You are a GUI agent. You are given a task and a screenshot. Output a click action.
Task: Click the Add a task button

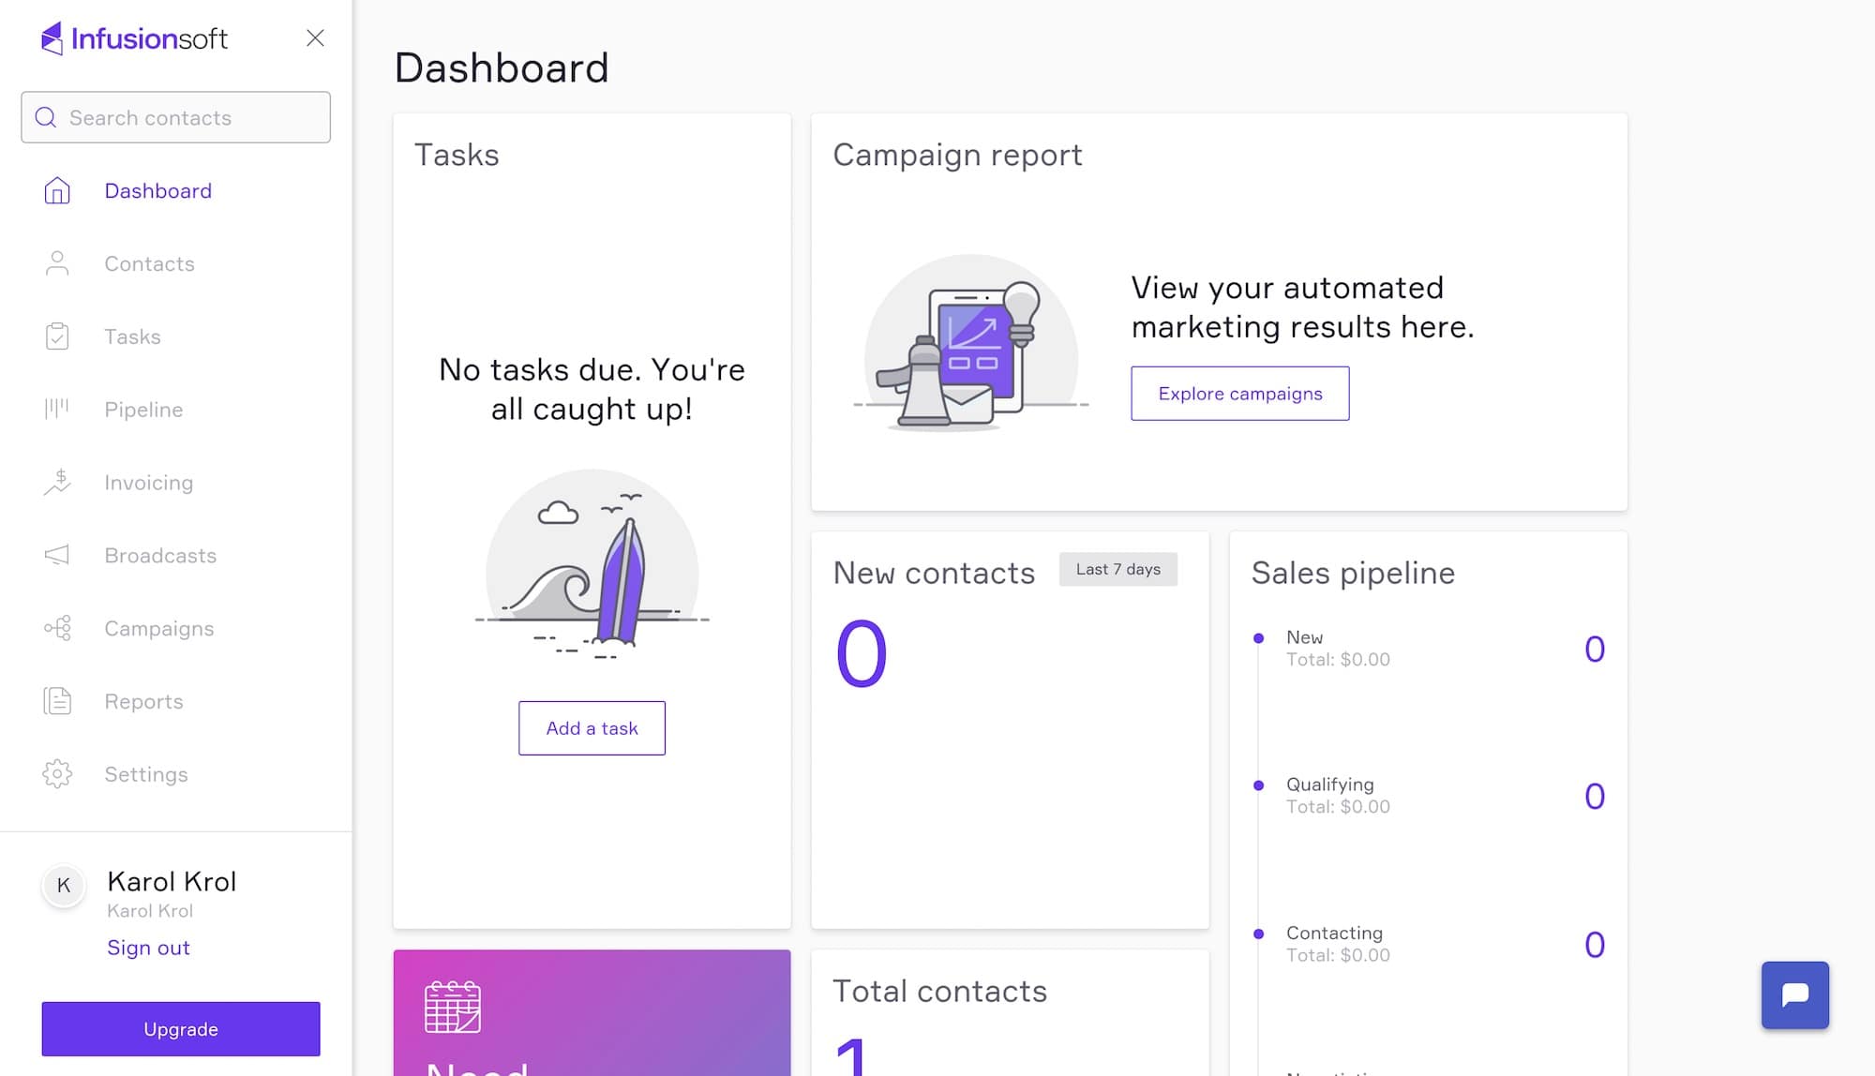[x=591, y=728]
